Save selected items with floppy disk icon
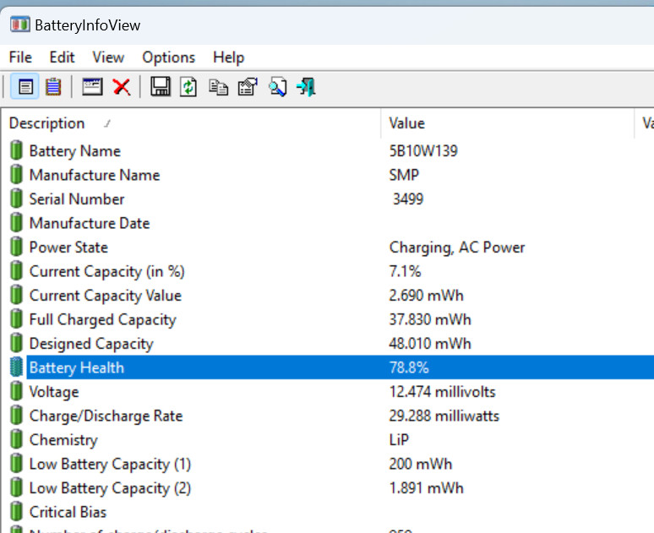 (x=161, y=86)
